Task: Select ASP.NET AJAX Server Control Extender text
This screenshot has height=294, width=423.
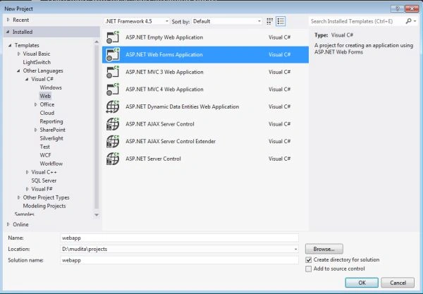Action: pyautogui.click(x=171, y=141)
